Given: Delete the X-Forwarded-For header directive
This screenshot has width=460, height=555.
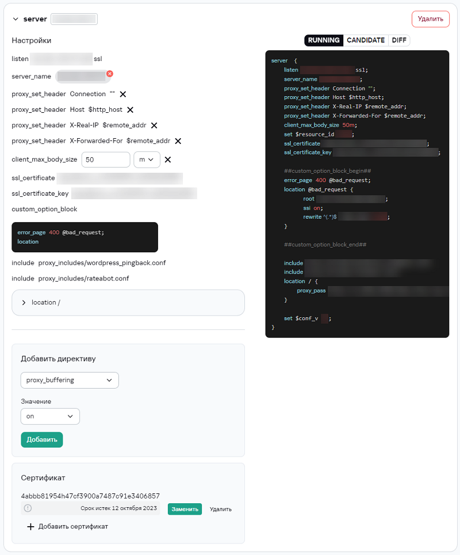Looking at the screenshot, I should click(x=178, y=140).
